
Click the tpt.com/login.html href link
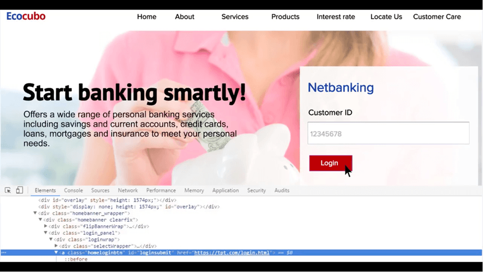coord(232,253)
